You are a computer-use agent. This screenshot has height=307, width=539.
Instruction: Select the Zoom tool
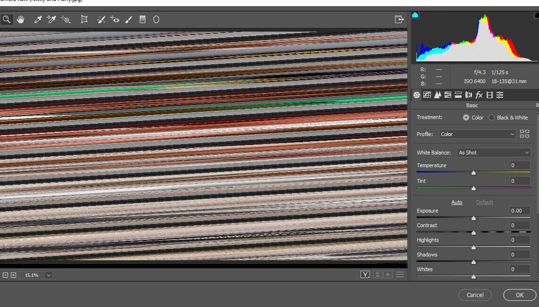[x=7, y=19]
